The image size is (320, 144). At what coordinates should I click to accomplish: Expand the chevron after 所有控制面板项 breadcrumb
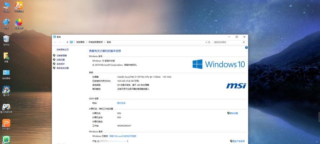tap(105, 42)
